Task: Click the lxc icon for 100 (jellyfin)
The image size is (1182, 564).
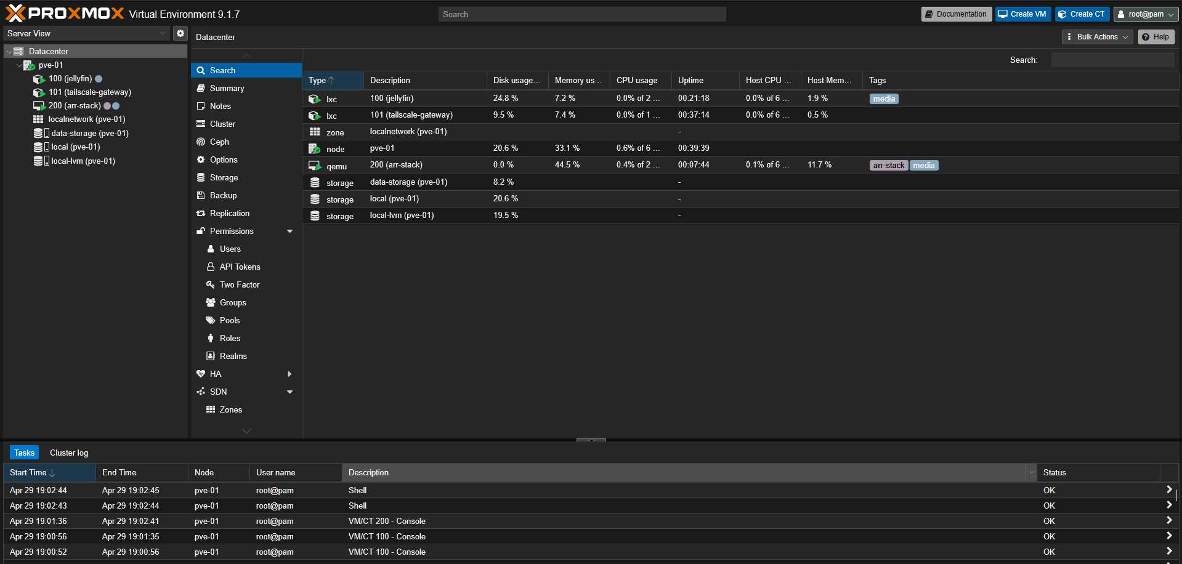Action: [x=315, y=99]
